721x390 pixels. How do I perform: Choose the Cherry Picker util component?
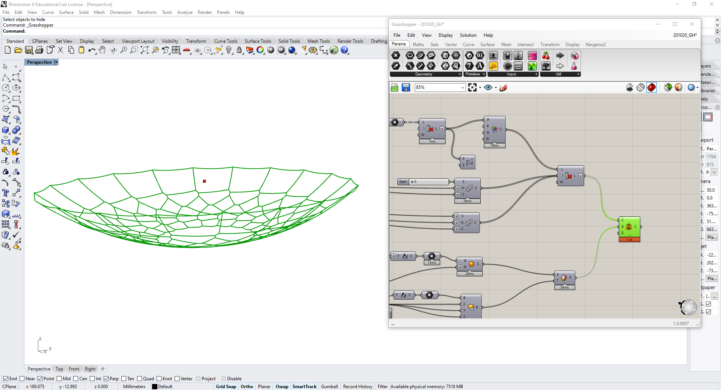[x=546, y=55]
